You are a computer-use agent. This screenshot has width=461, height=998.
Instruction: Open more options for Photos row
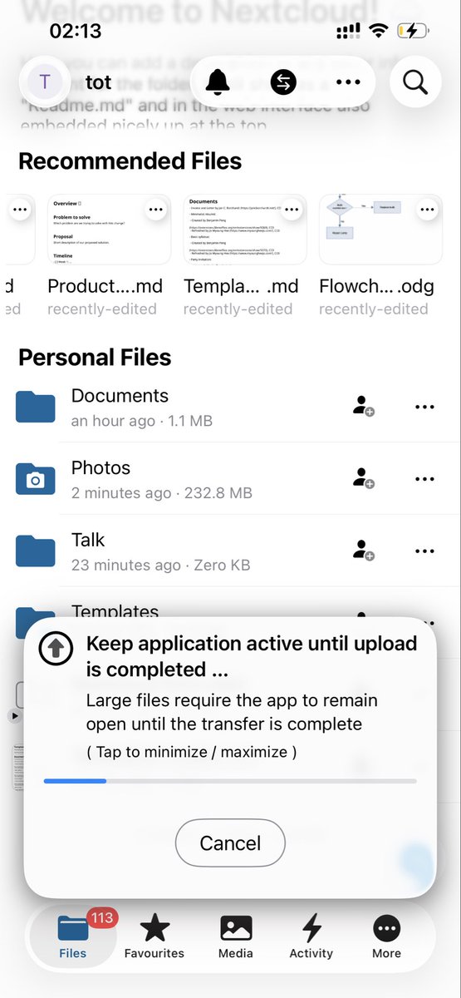pos(424,479)
